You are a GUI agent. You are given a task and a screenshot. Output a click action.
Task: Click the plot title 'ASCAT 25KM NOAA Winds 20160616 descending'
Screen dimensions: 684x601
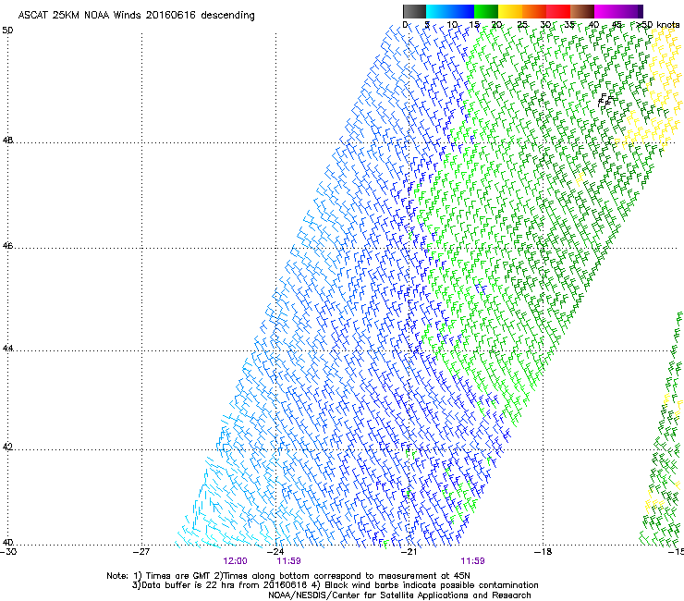[136, 16]
